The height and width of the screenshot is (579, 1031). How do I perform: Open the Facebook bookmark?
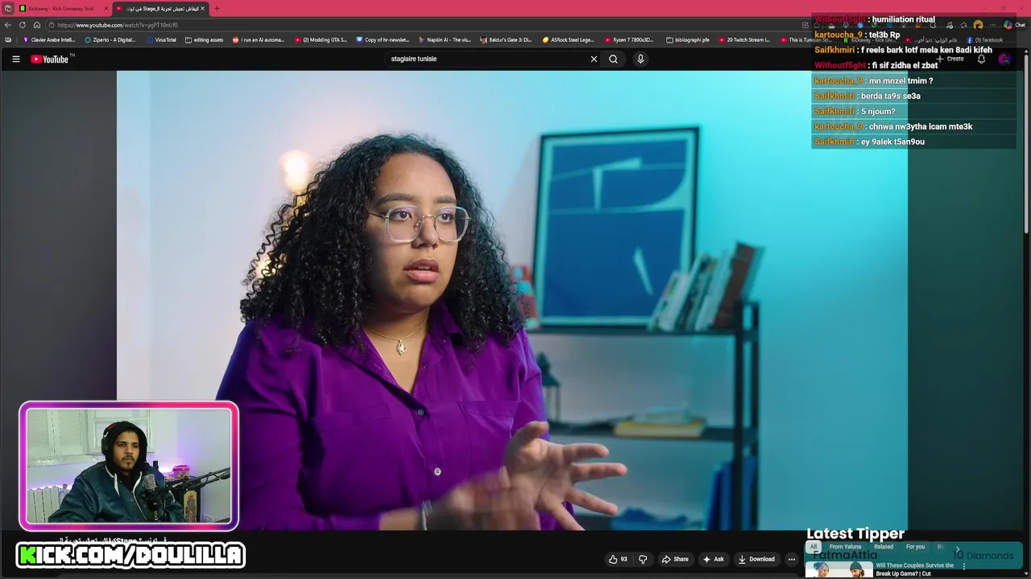pyautogui.click(x=986, y=39)
